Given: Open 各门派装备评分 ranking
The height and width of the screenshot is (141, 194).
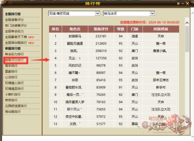Looking at the screenshot, I should pos(16,25).
